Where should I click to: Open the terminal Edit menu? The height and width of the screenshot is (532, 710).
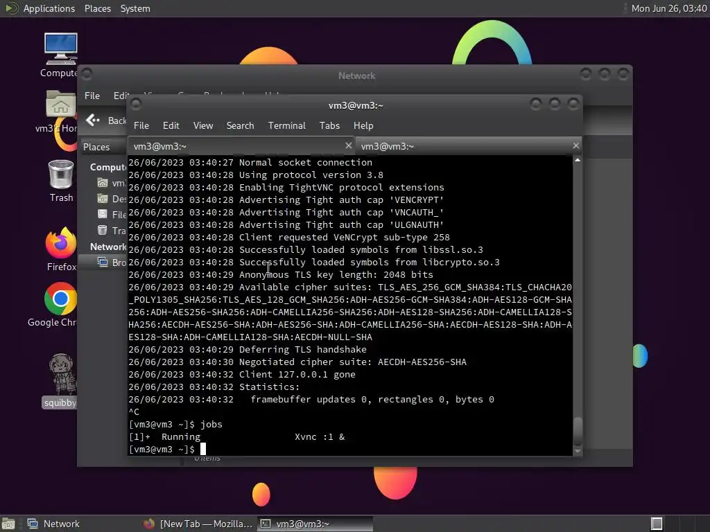tap(171, 126)
